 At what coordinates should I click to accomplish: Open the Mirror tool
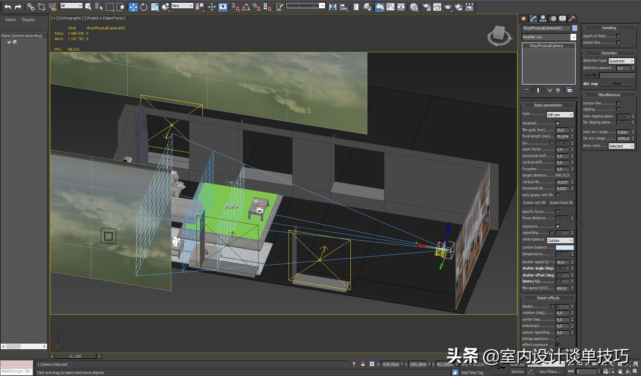tap(333, 7)
